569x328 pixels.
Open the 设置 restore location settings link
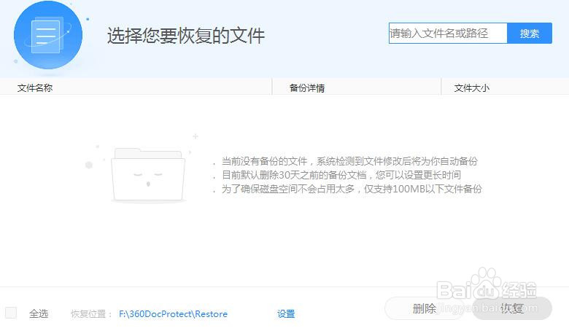point(286,314)
